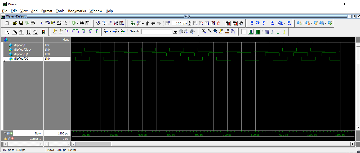Screen dimensions: 360x153
Task: Click the Print icon in toolbar
Action: 33,23
